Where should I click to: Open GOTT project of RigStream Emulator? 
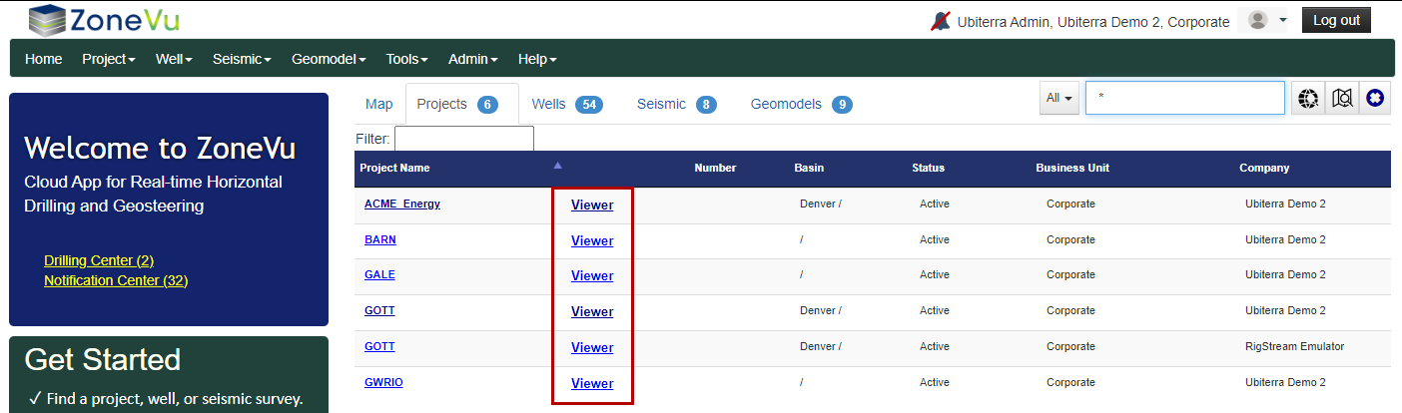pyautogui.click(x=379, y=346)
